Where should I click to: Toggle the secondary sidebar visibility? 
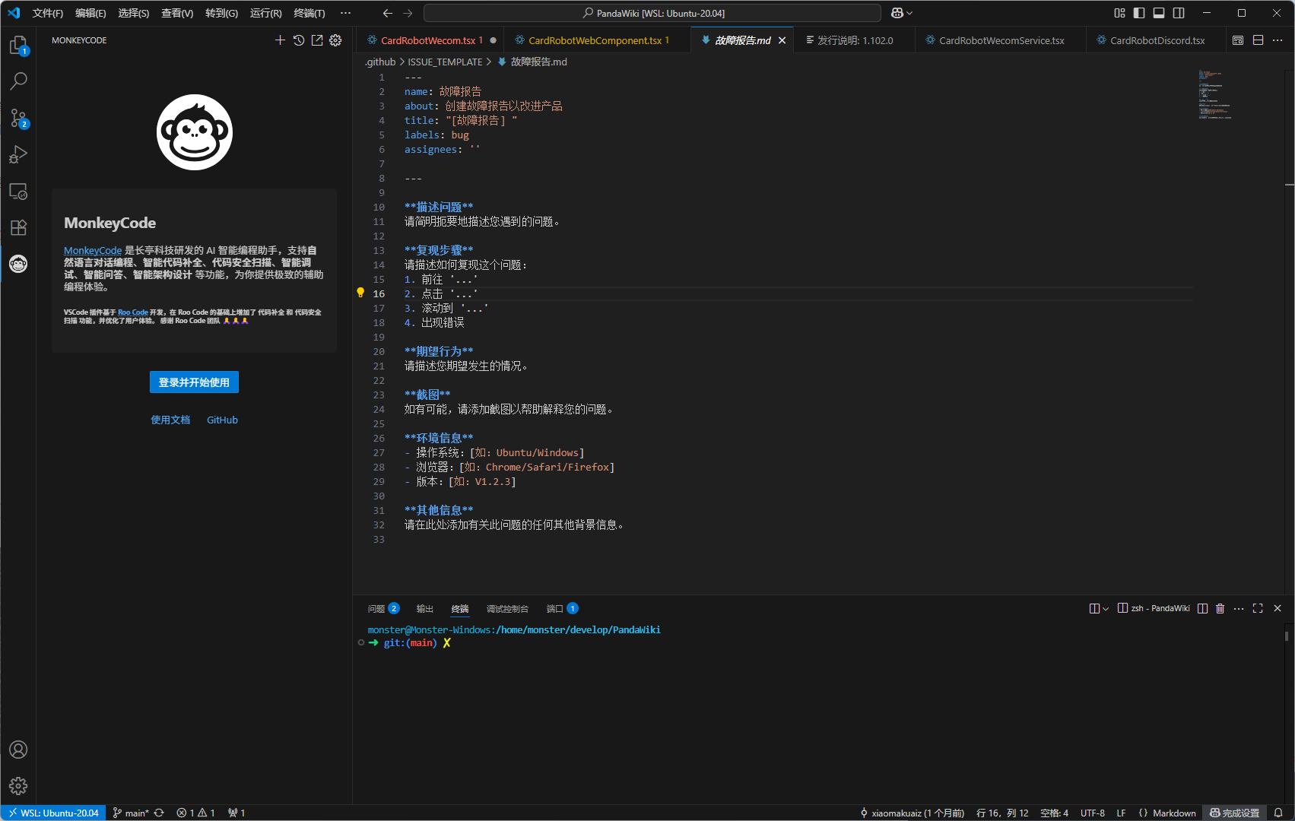point(1179,13)
